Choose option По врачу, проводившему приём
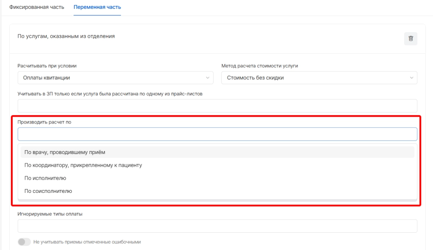433x250 pixels. tap(65, 152)
